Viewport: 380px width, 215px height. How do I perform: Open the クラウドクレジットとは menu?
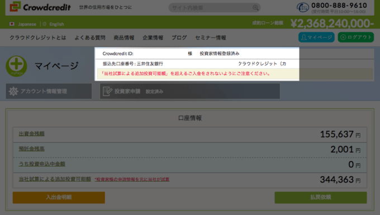click(37, 38)
